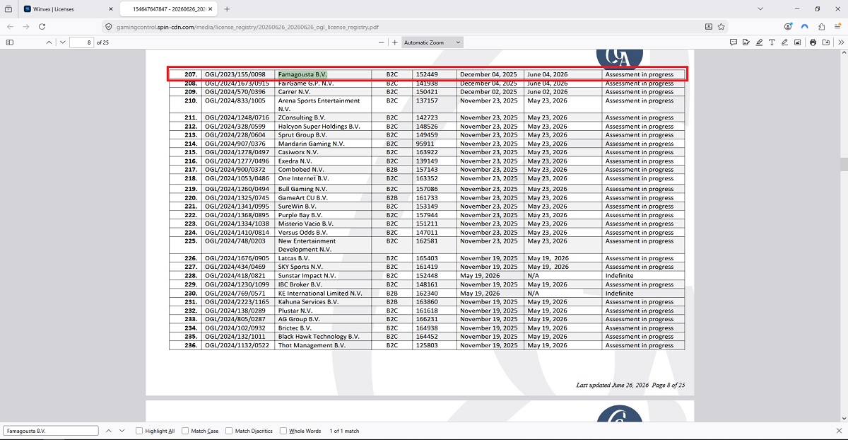This screenshot has width=848, height=440.
Task: Bookmark this page with the star icon
Action: pos(722,26)
